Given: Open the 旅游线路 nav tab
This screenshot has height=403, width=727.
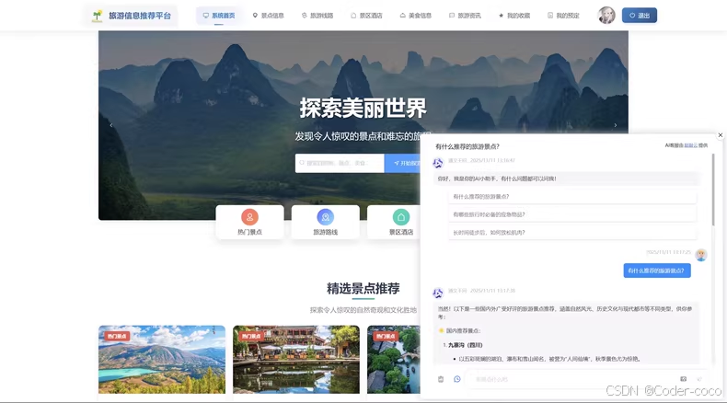Looking at the screenshot, I should pos(317,16).
